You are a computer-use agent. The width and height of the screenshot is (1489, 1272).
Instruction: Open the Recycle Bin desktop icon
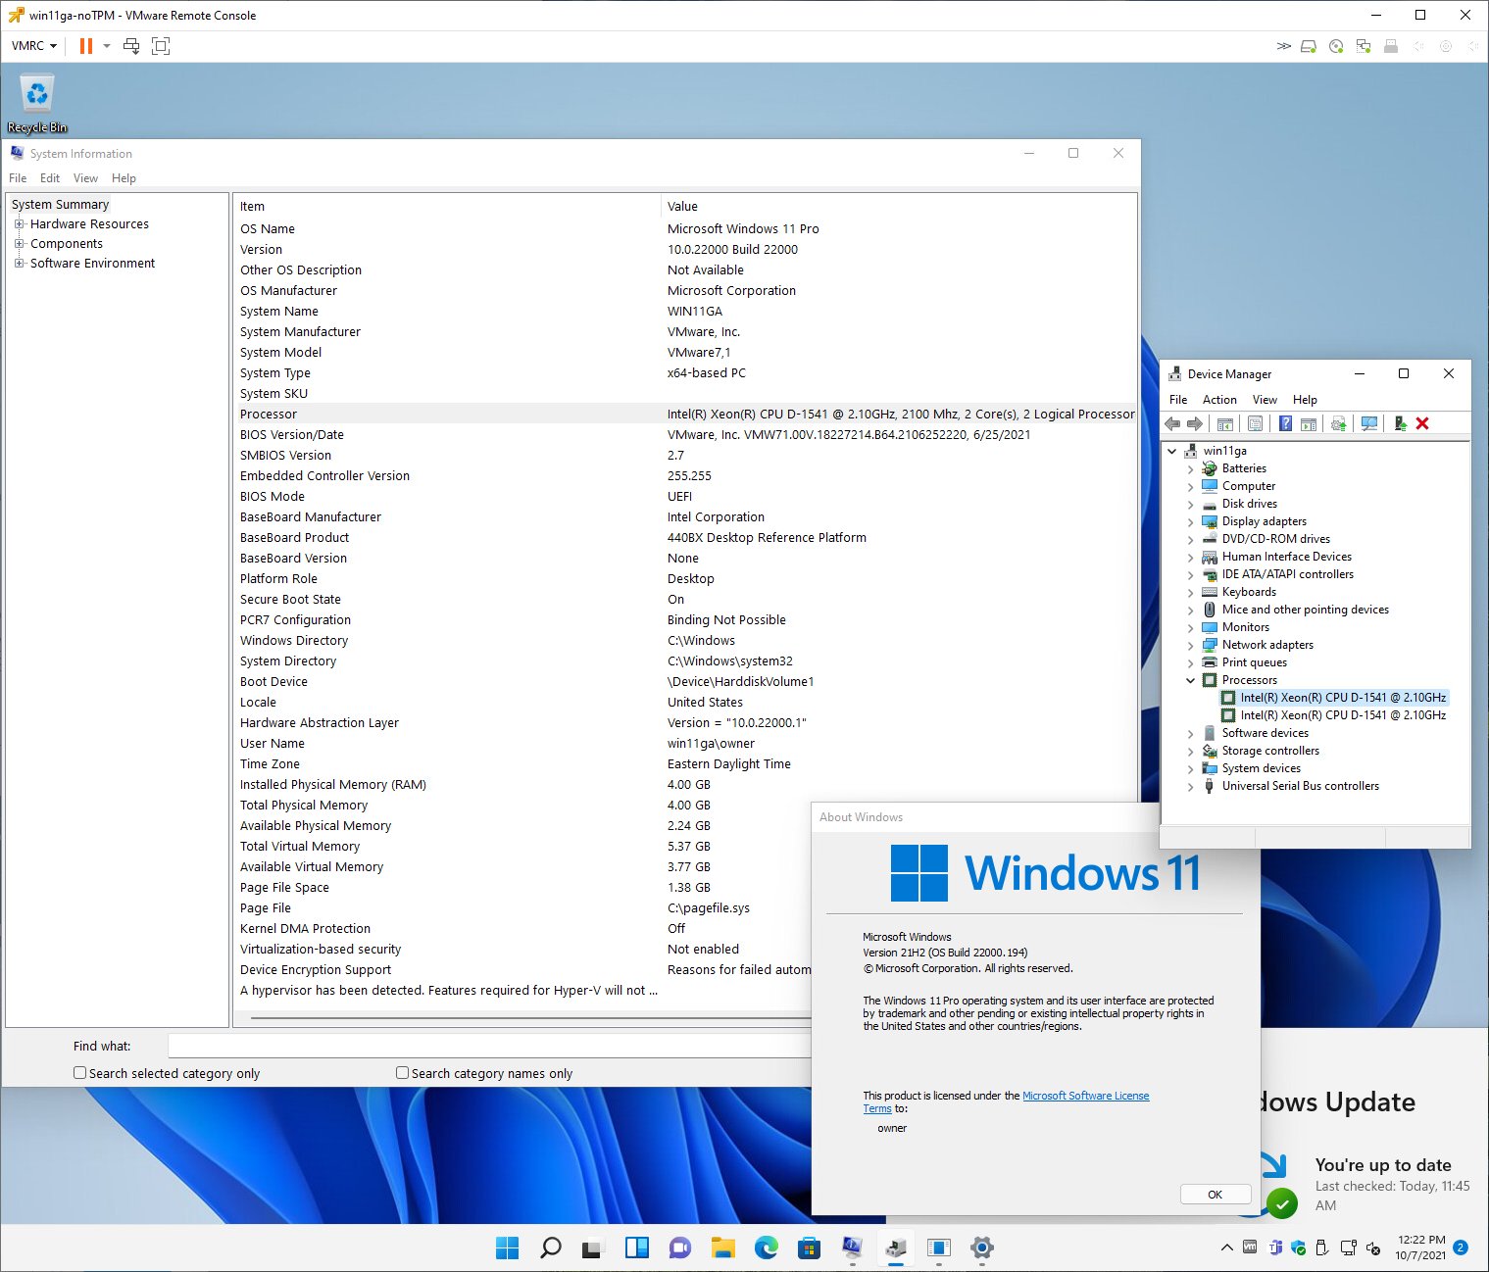pos(37,103)
